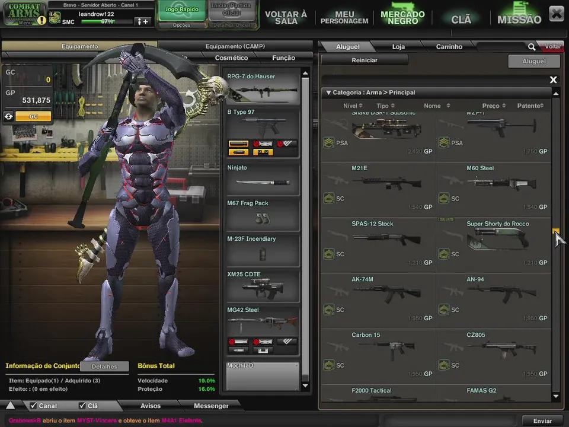Click shop list scroll down arrow
The image size is (569, 427).
point(556,397)
